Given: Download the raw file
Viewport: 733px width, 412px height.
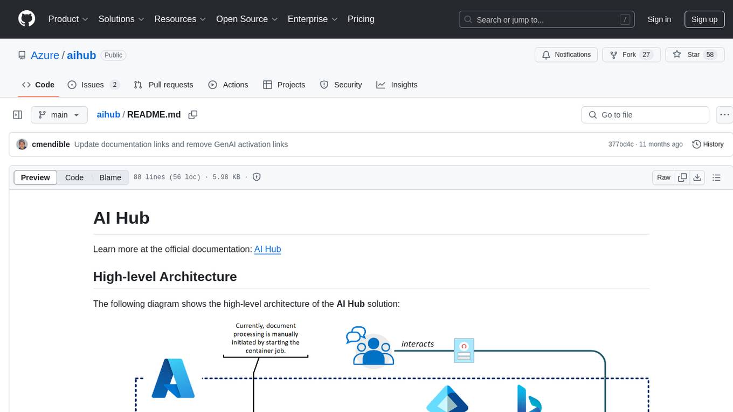Looking at the screenshot, I should [697, 177].
